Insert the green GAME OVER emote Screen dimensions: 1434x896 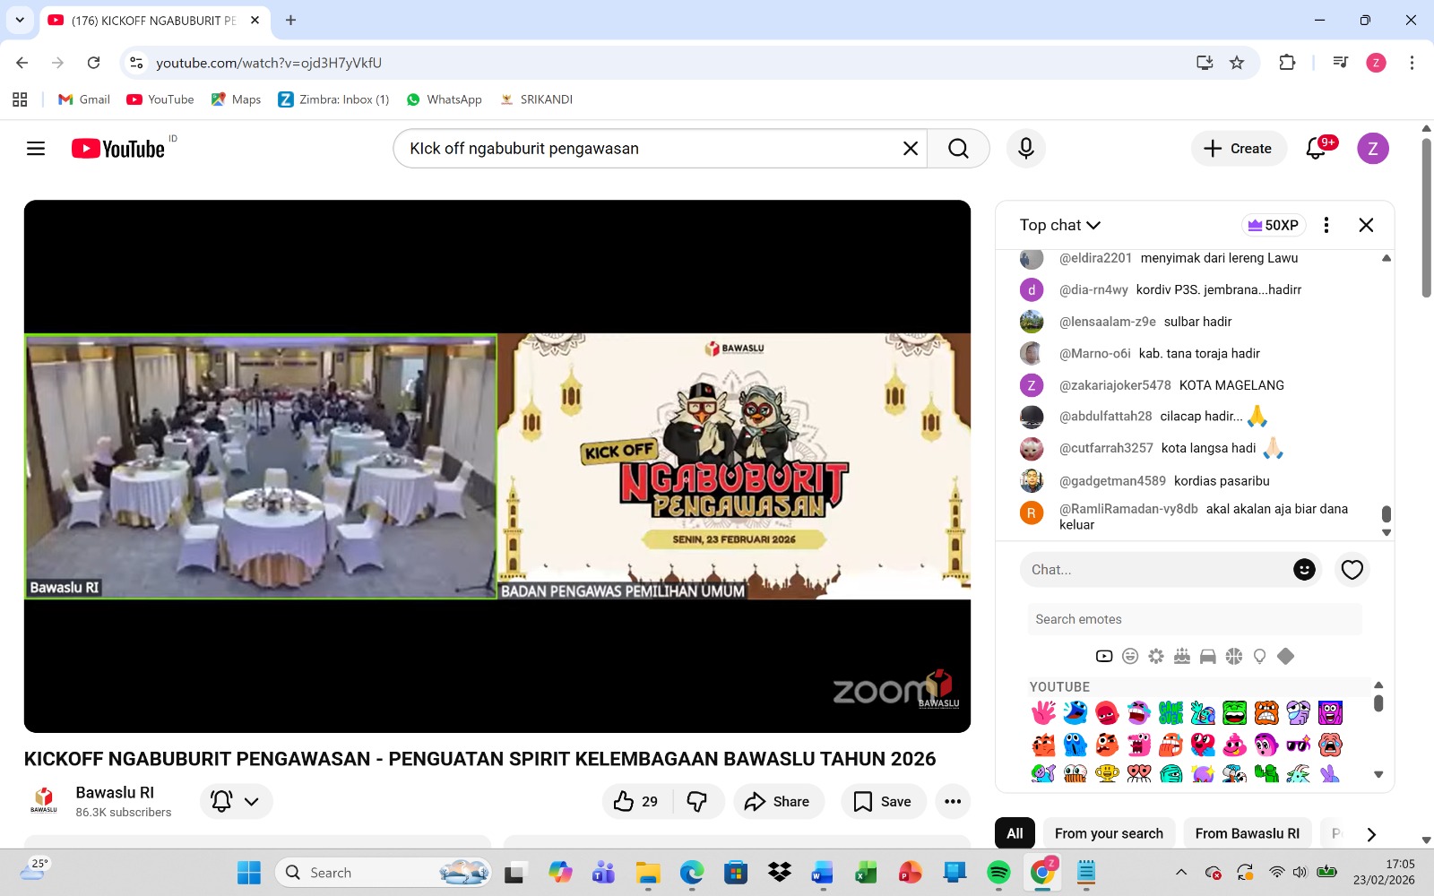(1171, 713)
